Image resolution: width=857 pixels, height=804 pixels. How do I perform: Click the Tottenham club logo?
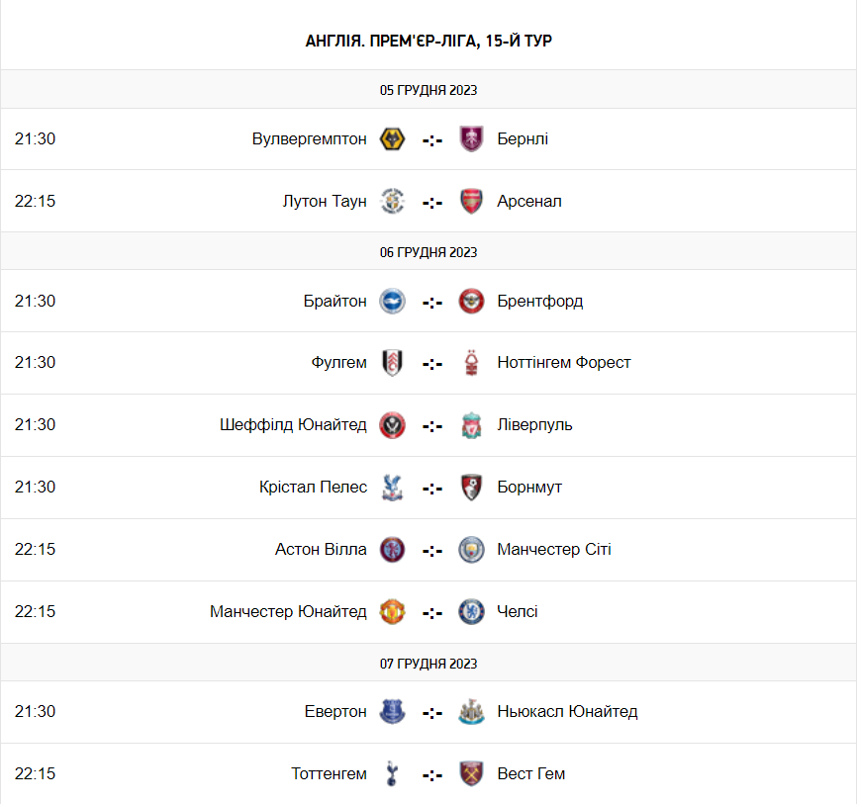pos(392,773)
